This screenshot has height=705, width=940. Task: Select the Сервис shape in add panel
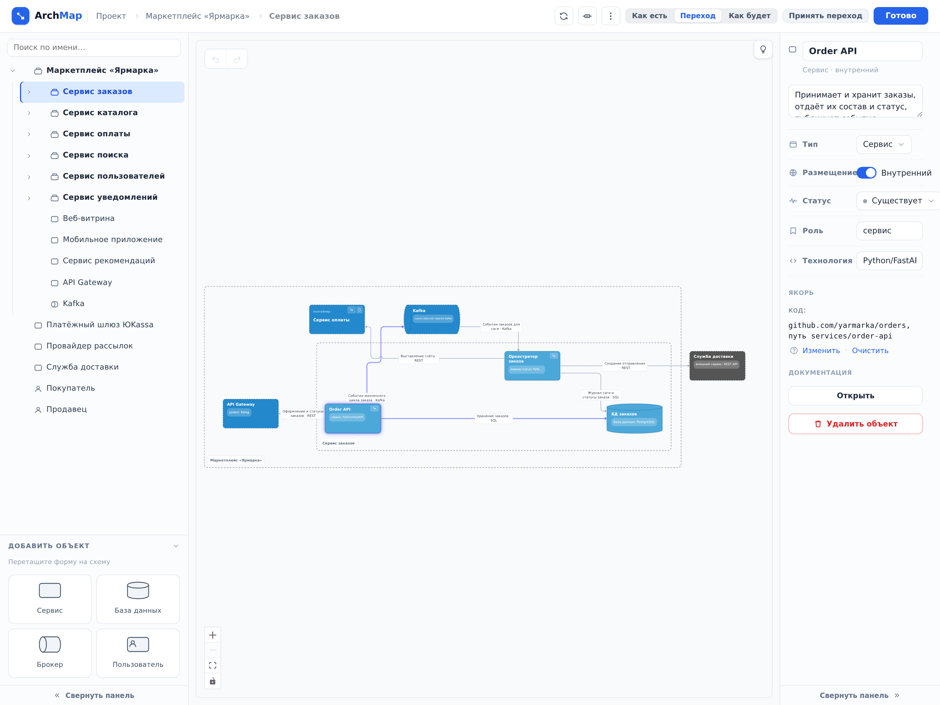pyautogui.click(x=50, y=599)
